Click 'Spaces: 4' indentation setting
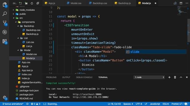The width and height of the screenshot is (190, 106). [128, 104]
